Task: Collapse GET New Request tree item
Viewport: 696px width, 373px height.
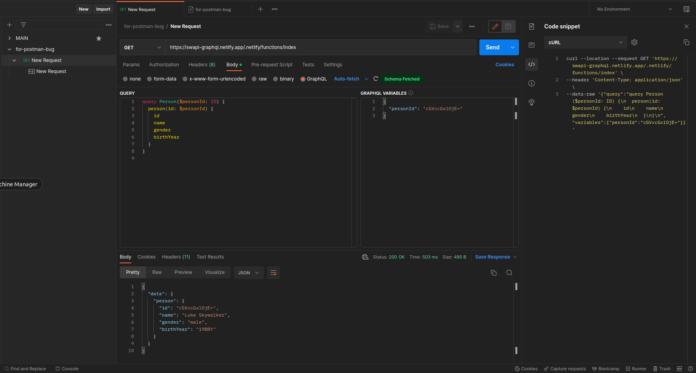Action: tap(14, 60)
